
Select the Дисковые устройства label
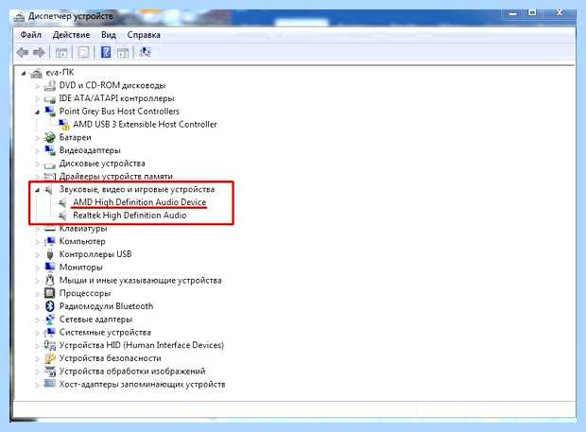pos(102,164)
